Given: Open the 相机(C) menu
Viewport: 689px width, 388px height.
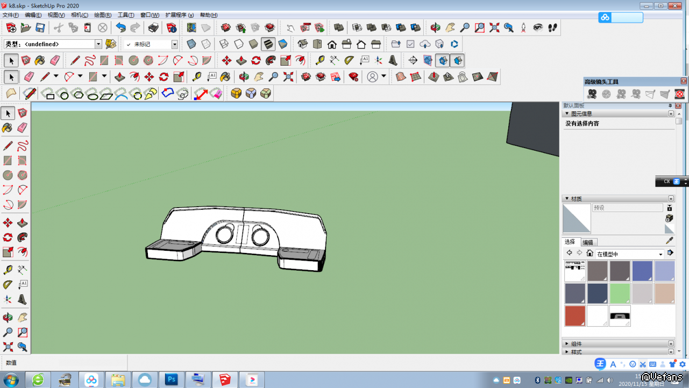Looking at the screenshot, I should coord(80,15).
